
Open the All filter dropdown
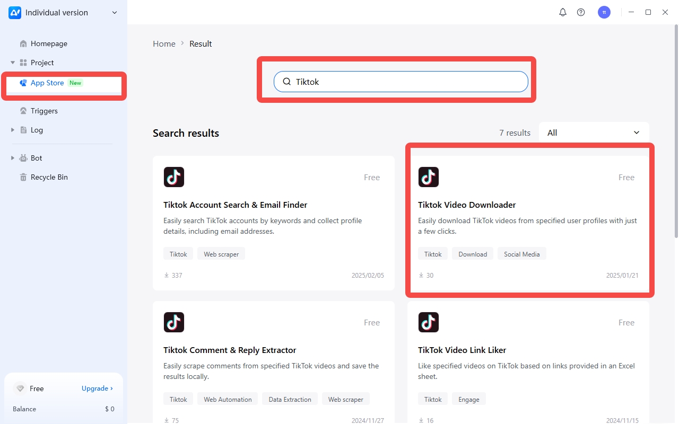click(x=594, y=133)
